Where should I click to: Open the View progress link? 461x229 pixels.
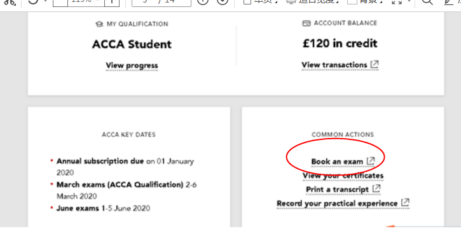pyautogui.click(x=132, y=66)
